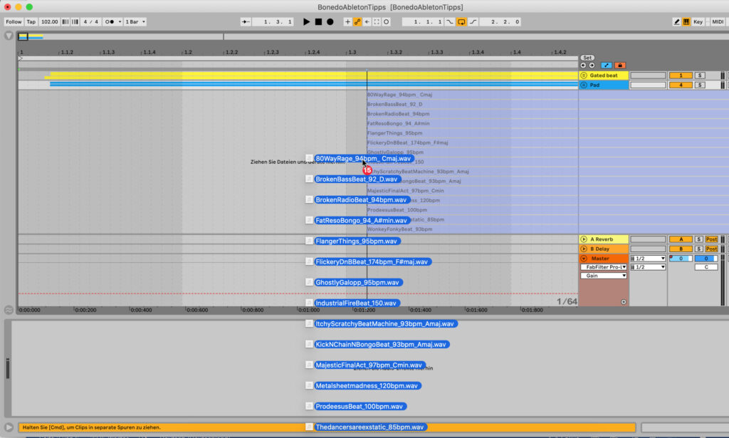This screenshot has width=729, height=438.
Task: Click the first tempo nudge bars icon
Action: click(65, 22)
